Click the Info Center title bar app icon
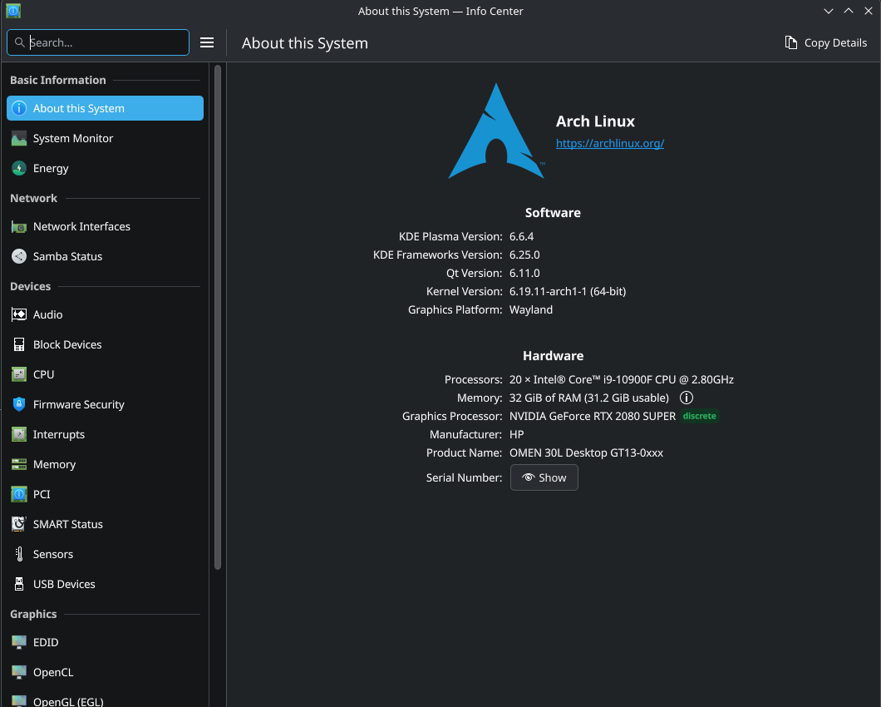881x707 pixels. coord(13,11)
